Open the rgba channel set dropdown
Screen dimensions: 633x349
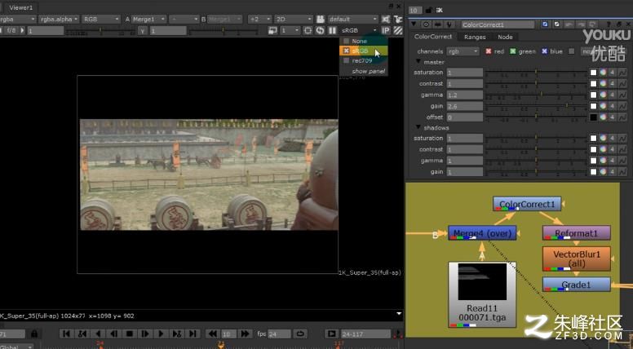pyautogui.click(x=17, y=19)
